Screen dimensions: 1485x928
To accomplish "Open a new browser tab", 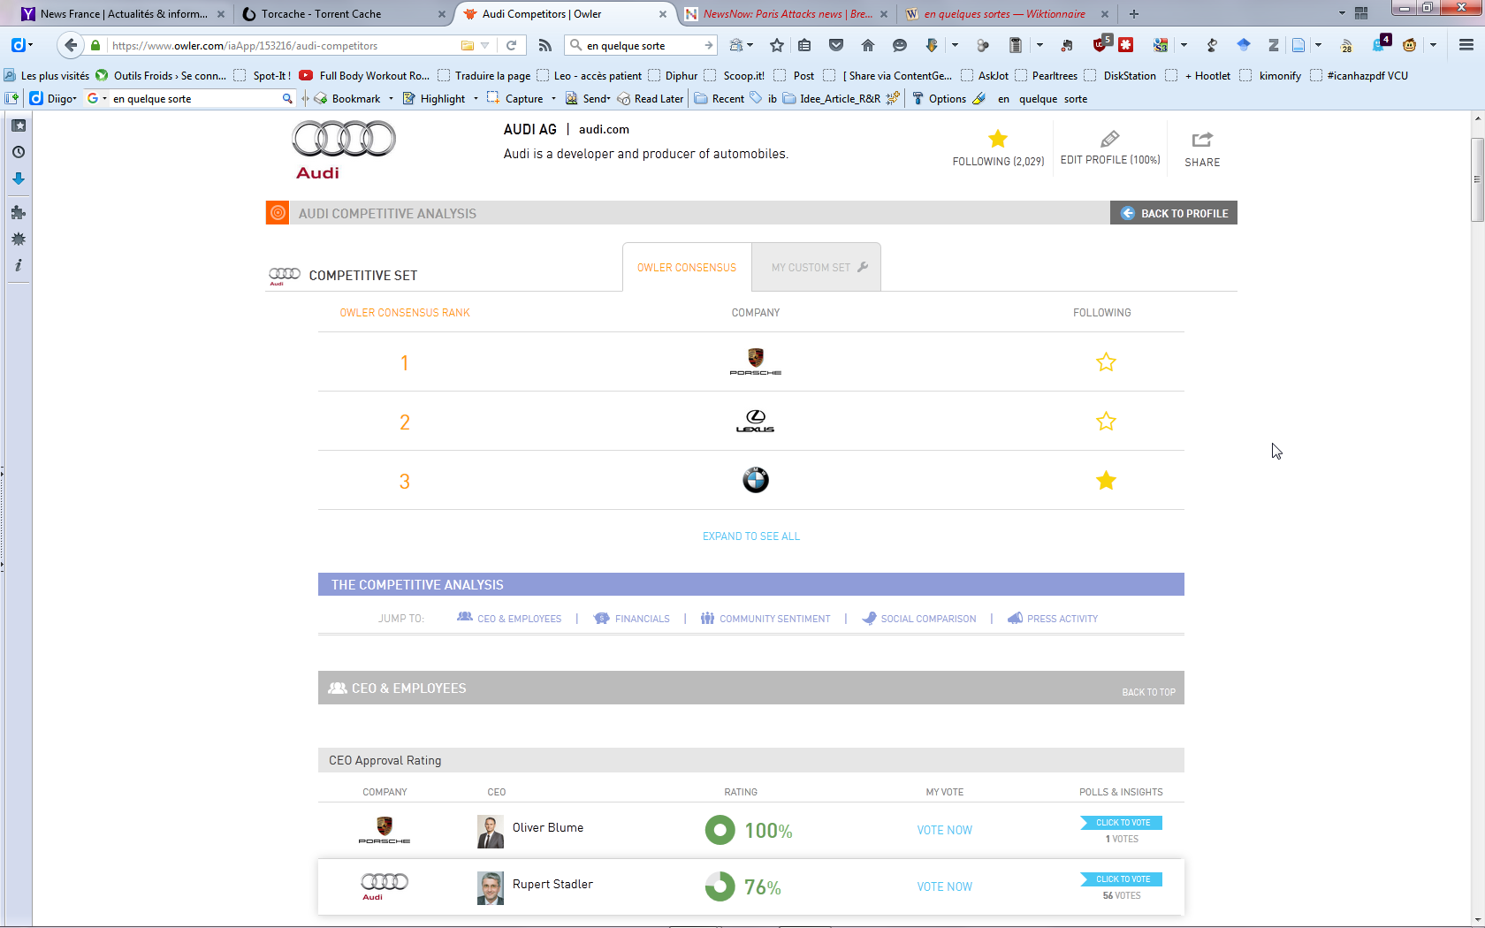I will (x=1134, y=13).
